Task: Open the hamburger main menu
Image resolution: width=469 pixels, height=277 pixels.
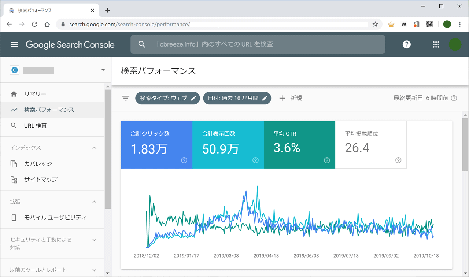Action: tap(15, 44)
